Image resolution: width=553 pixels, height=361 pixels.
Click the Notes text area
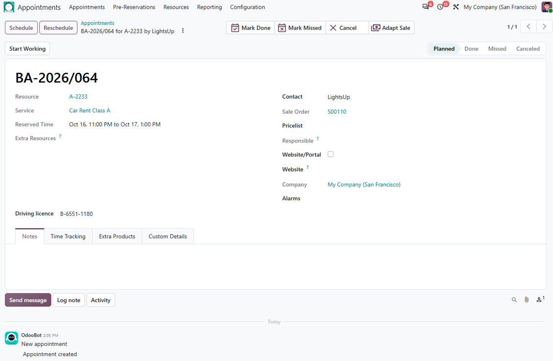click(276, 266)
